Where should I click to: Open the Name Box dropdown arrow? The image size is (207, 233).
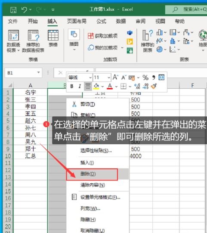39,72
